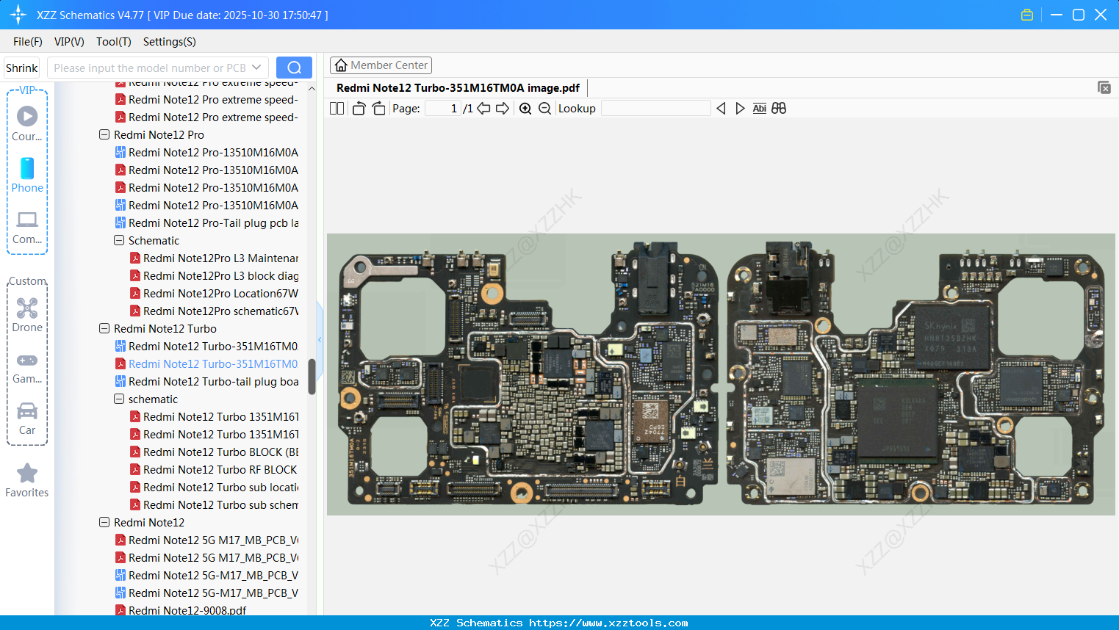Rotate the PCB image clockwise
1119x630 pixels.
point(378,107)
